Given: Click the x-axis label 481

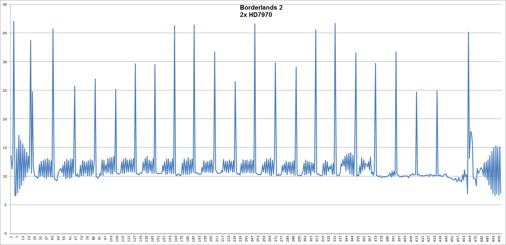Looking at the screenshot, I should pyautogui.click(x=482, y=239).
